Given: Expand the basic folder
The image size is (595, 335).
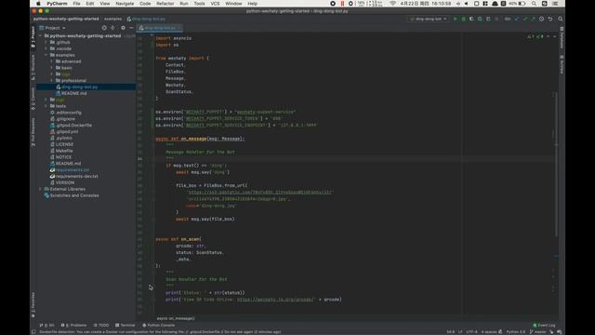Looking at the screenshot, I should coord(52,68).
